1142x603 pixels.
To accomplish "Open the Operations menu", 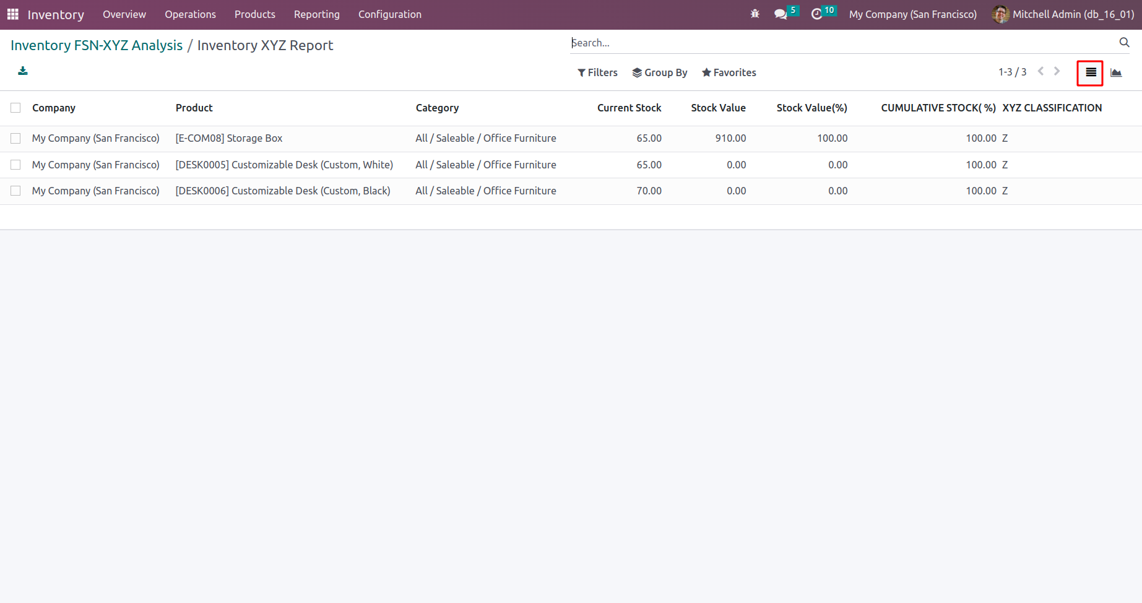I will [190, 14].
